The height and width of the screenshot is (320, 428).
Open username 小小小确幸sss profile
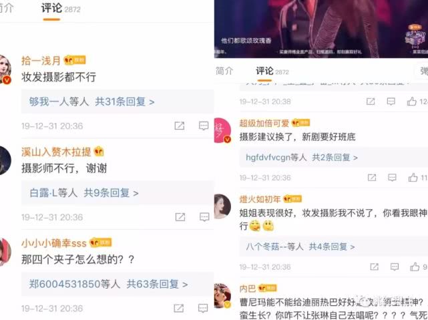pos(54,243)
